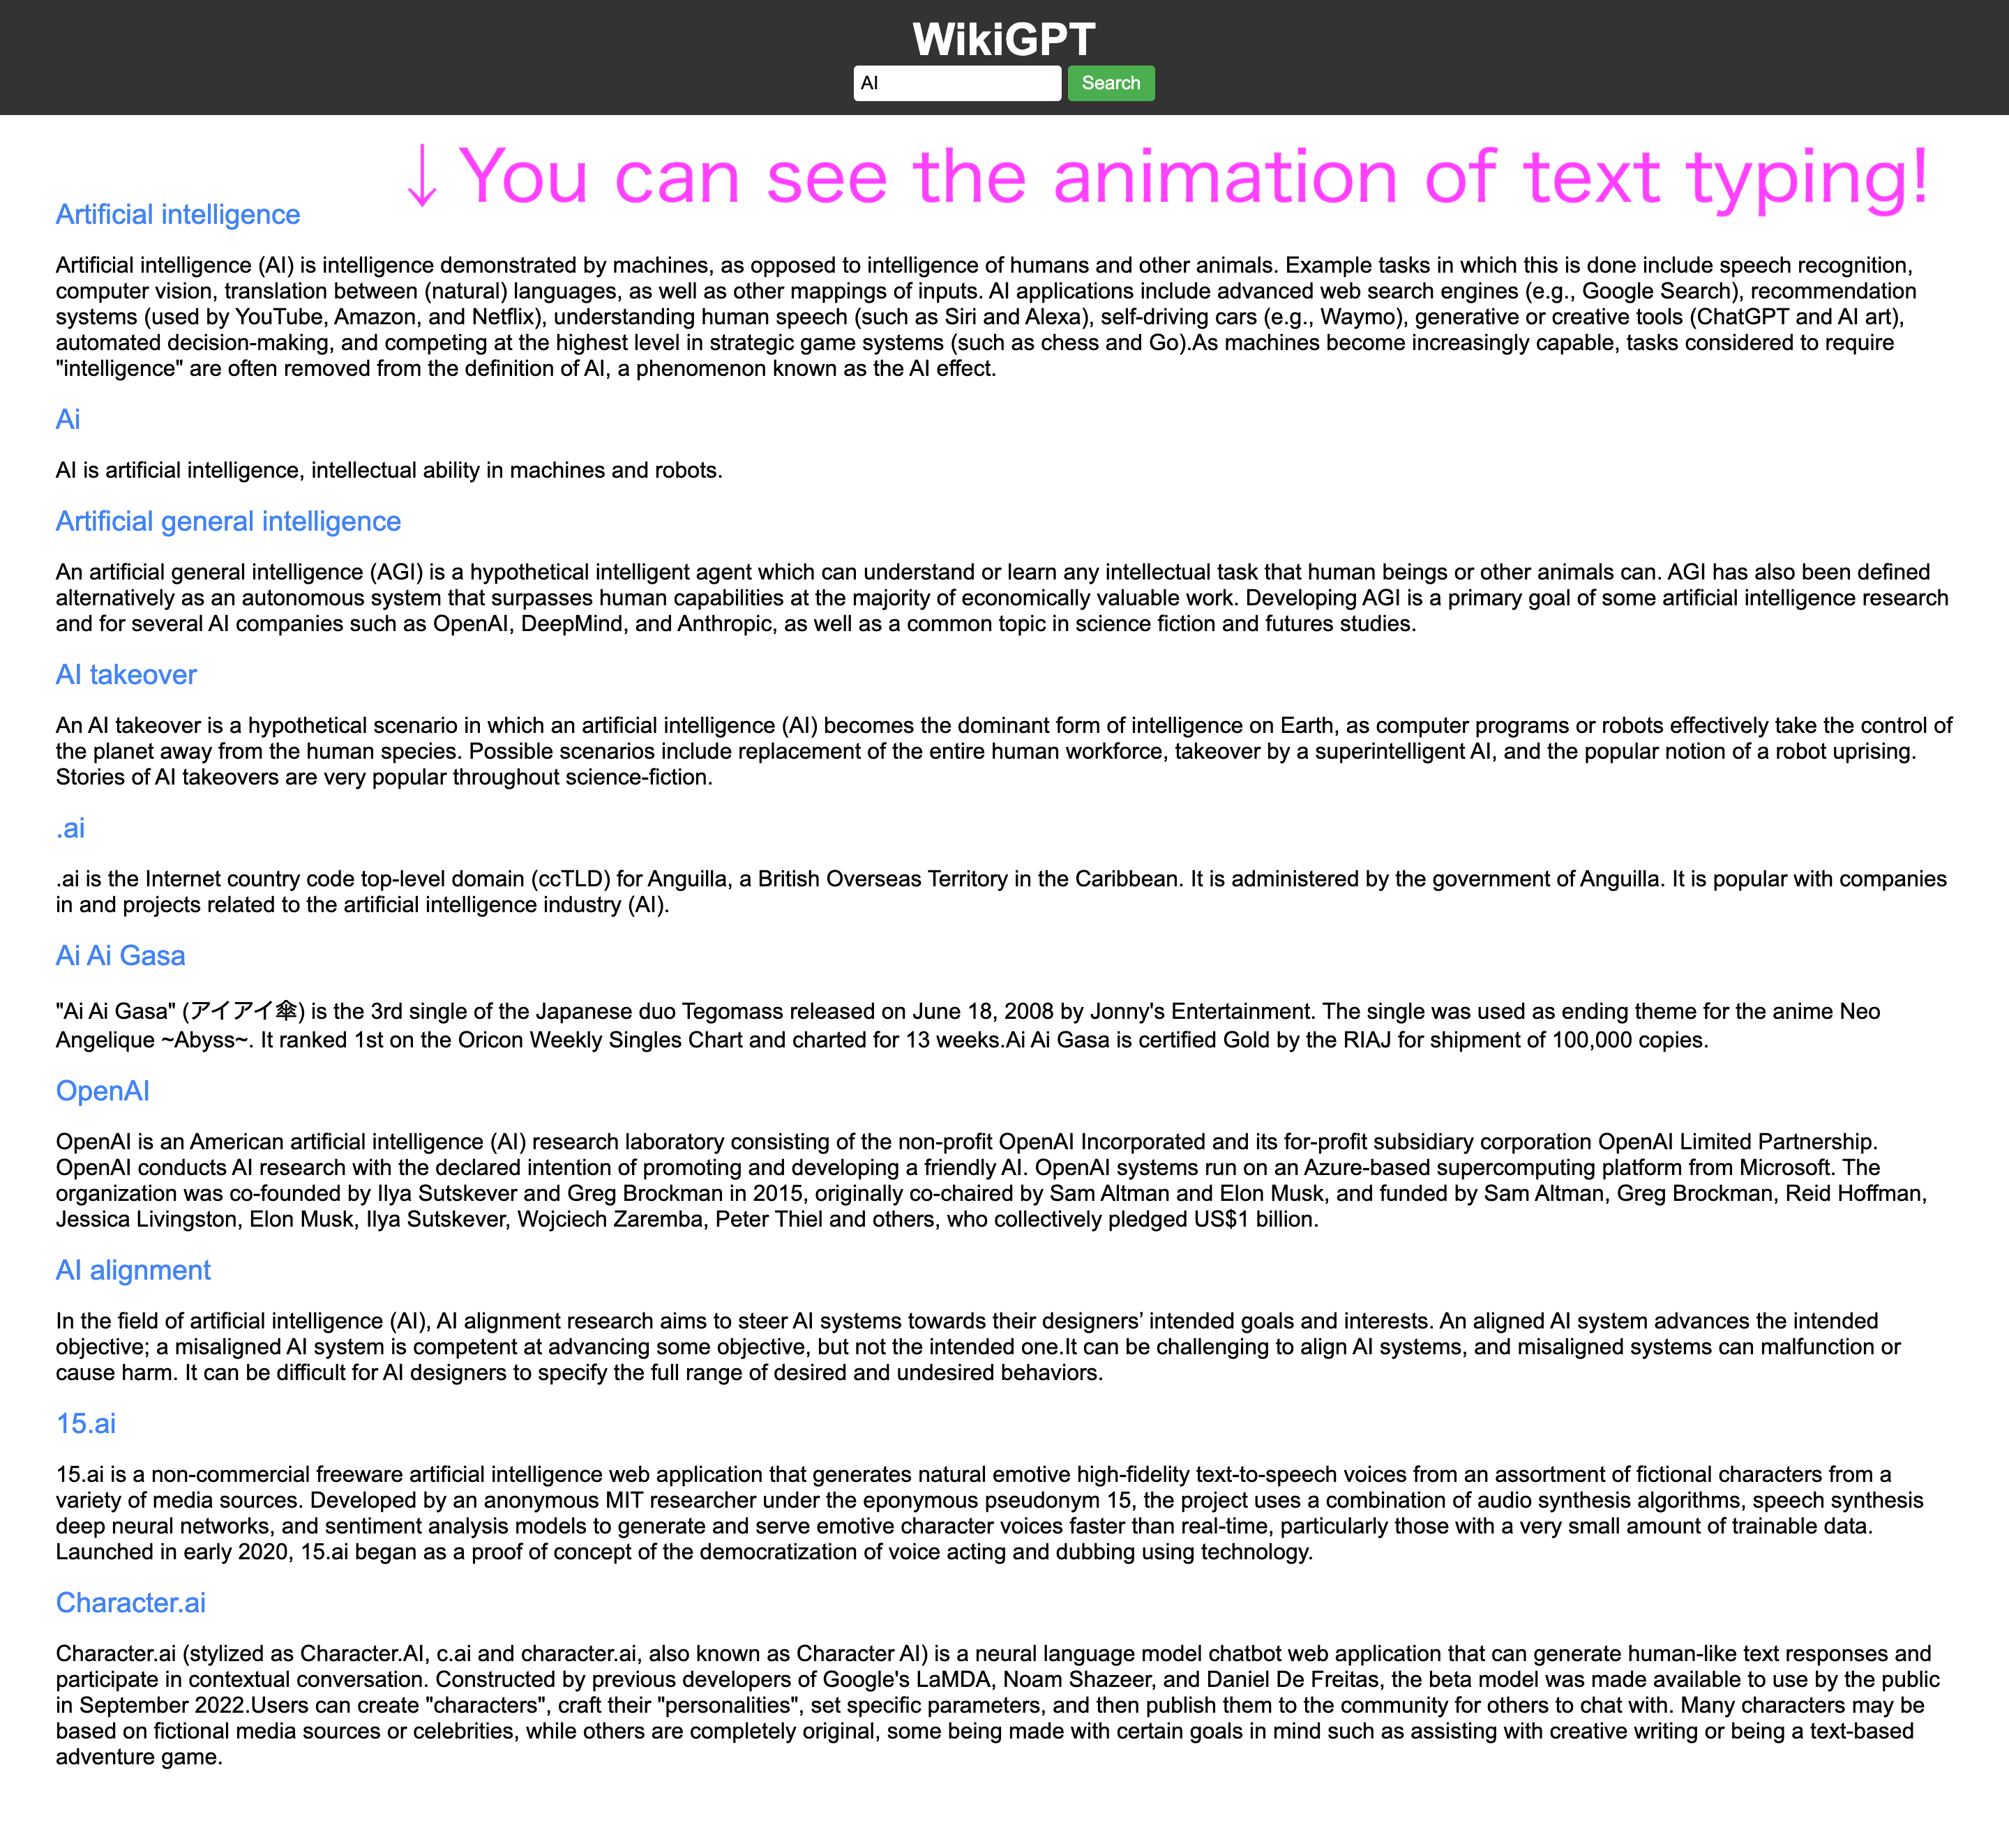Click the paragraph starting "15.ai is a non-commercial freeware"
Image resolution: width=2009 pixels, height=1848 pixels.
coord(1004,1513)
